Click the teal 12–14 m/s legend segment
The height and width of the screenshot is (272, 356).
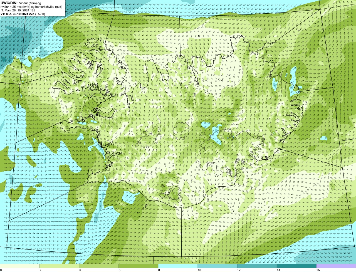[x=257, y=266]
